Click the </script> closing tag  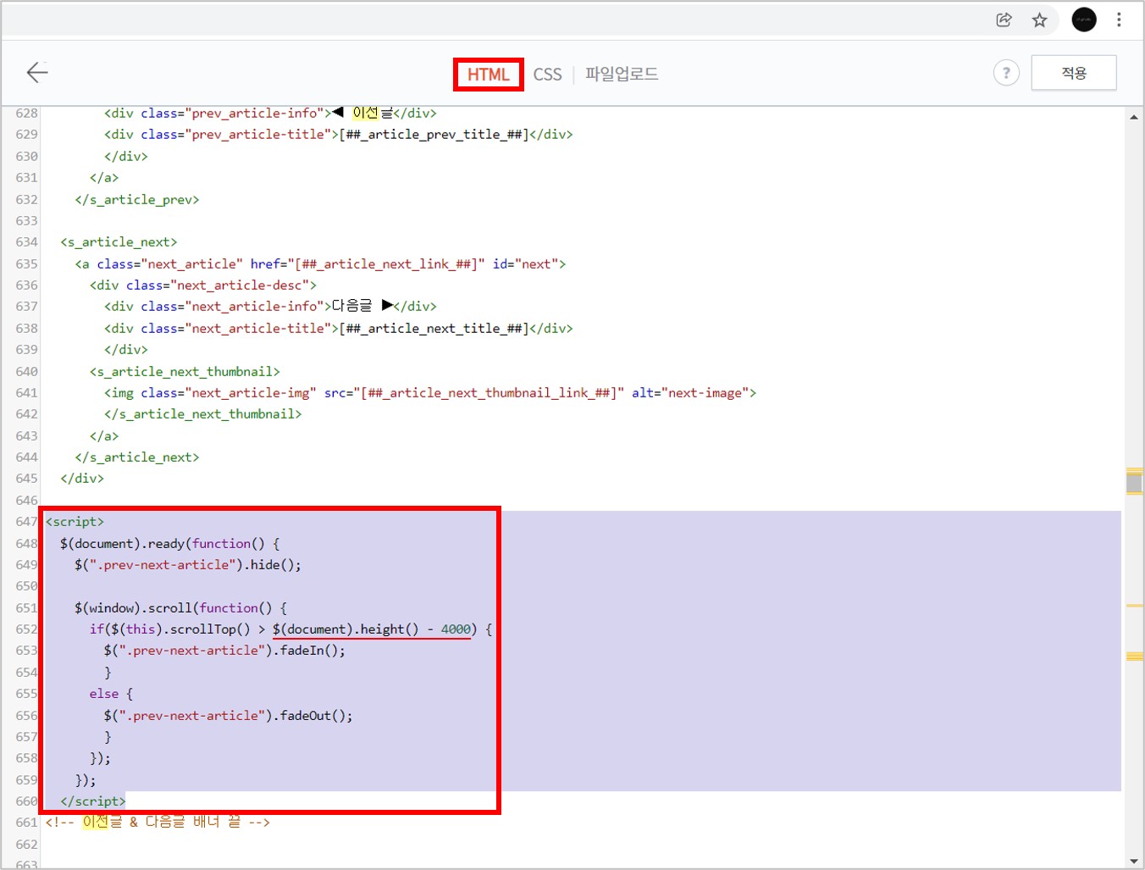[93, 801]
